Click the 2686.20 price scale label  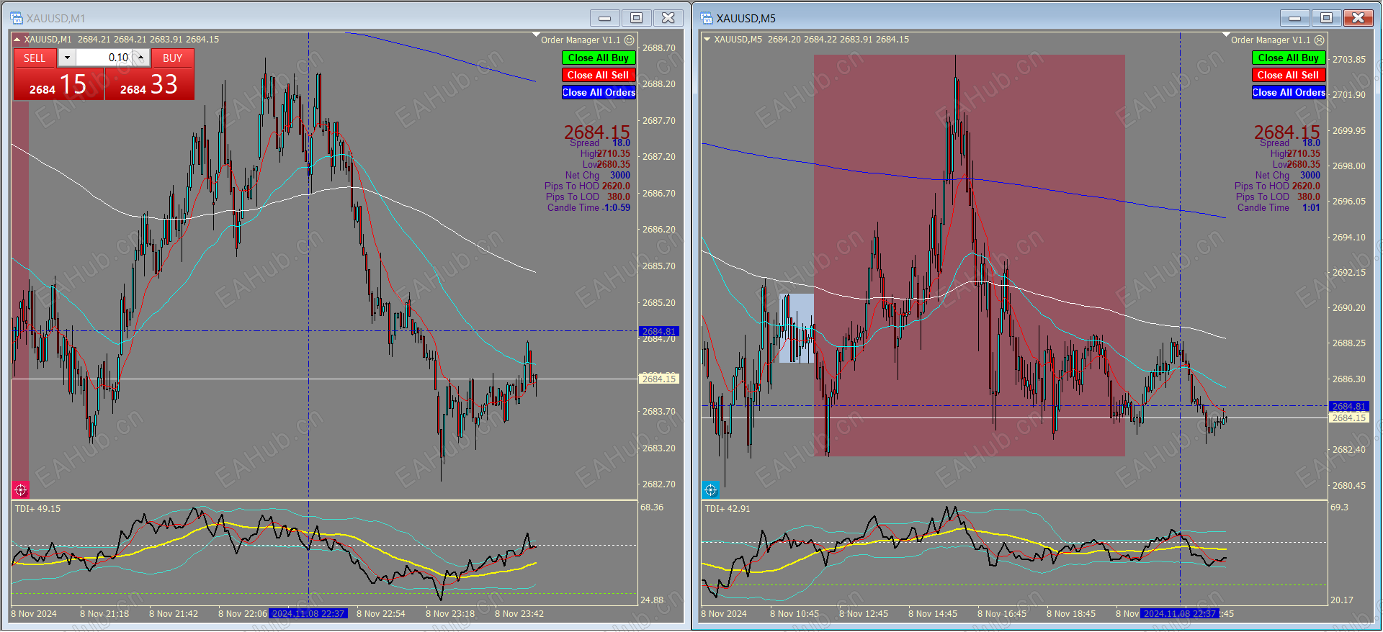click(659, 230)
